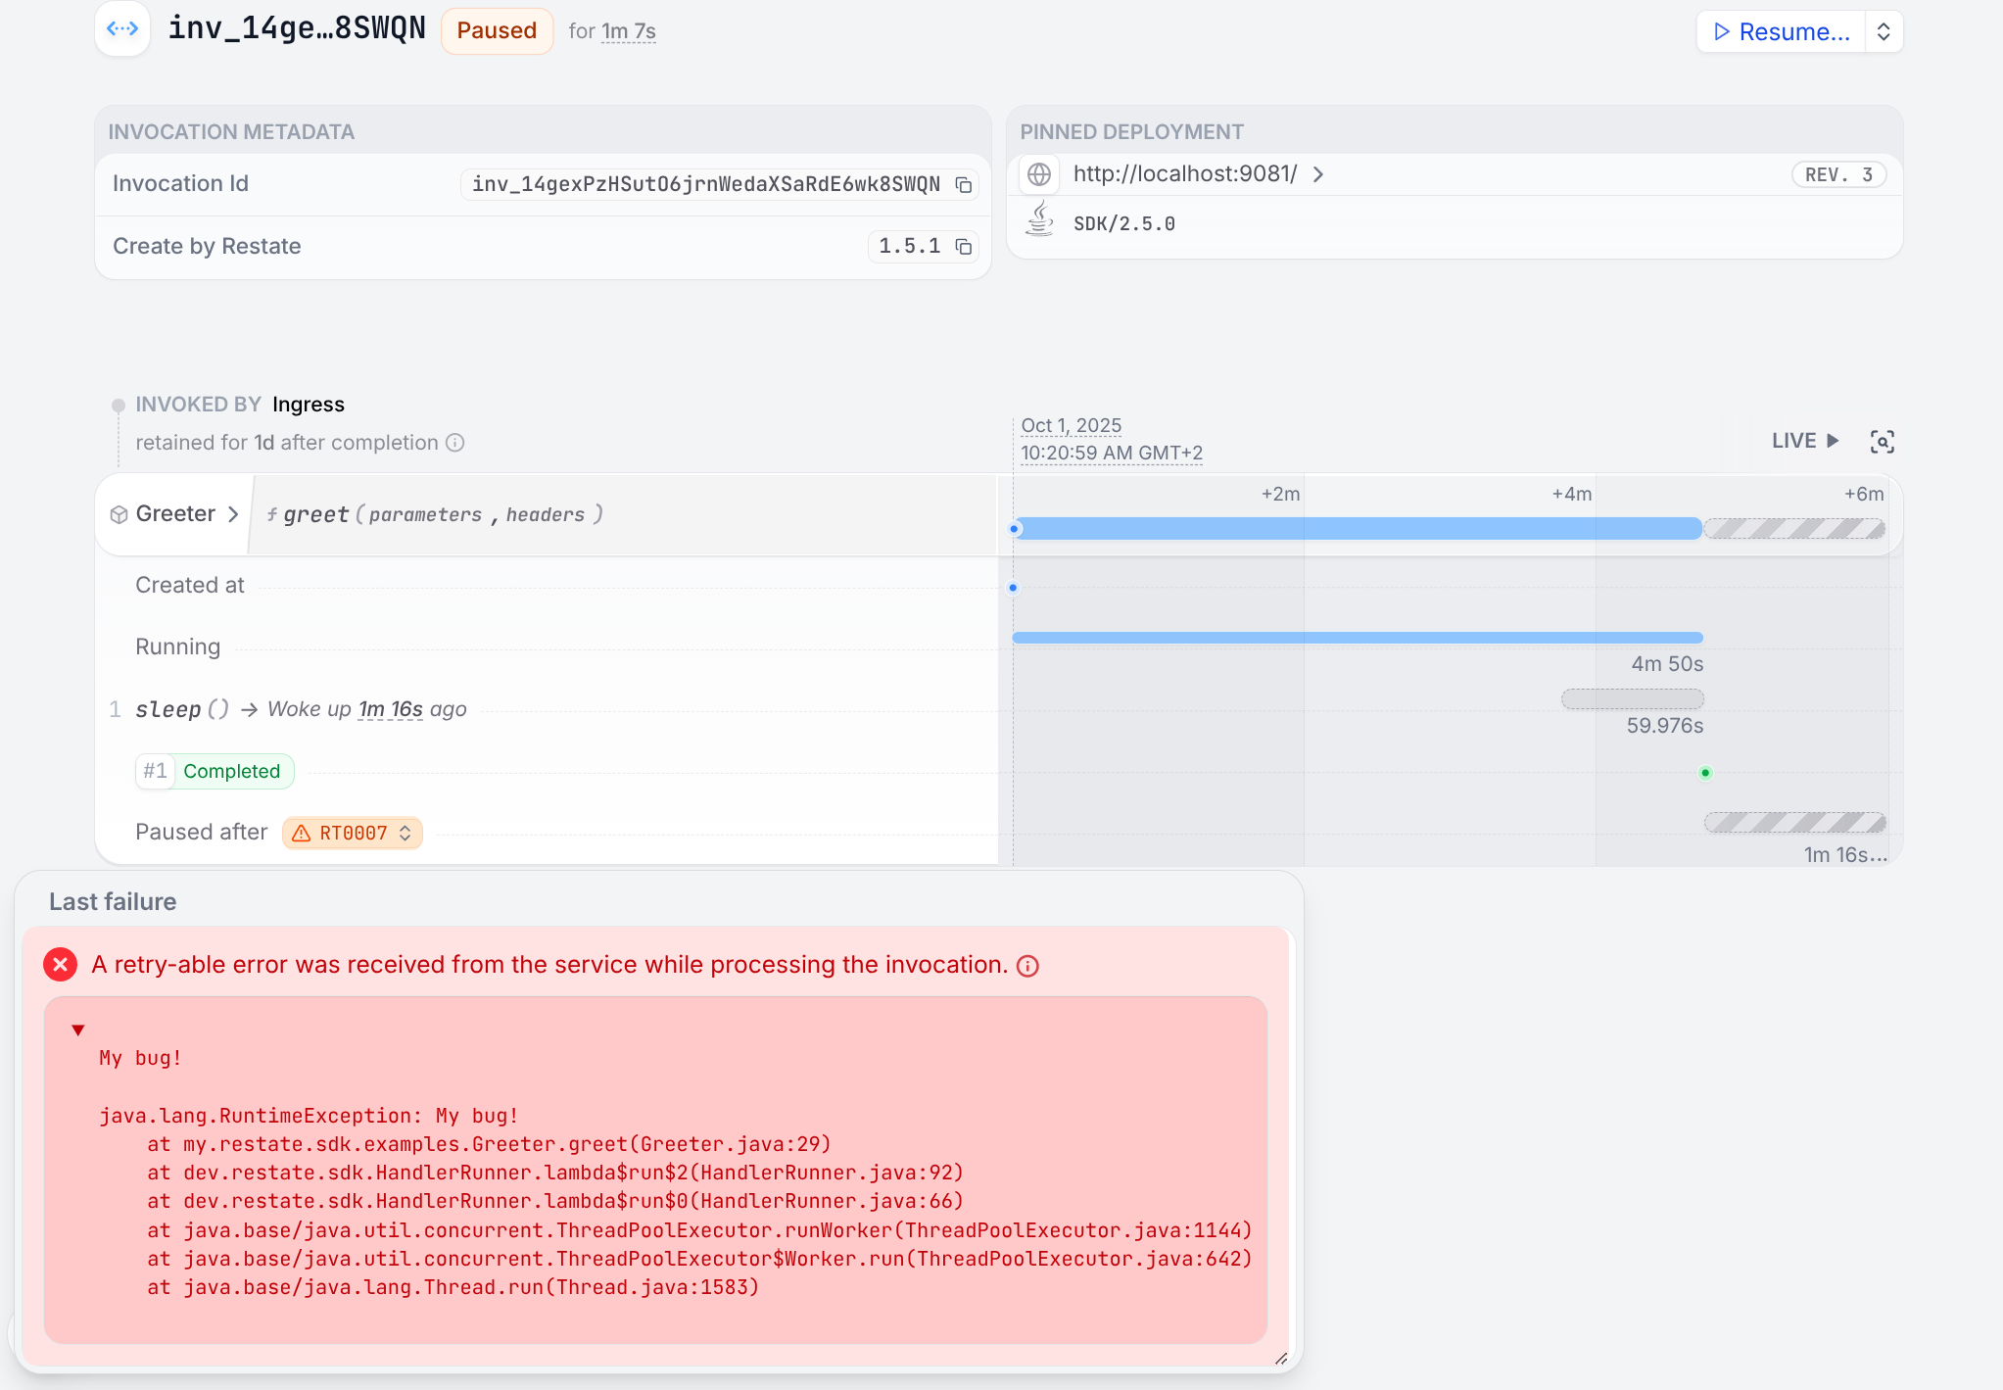Open Resume options dropdown arrow
Screen dimensions: 2003x1390
coord(1884,32)
